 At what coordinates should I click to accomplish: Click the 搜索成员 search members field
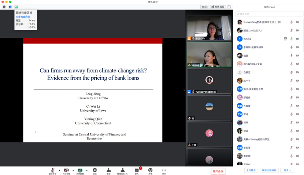coord(269,14)
